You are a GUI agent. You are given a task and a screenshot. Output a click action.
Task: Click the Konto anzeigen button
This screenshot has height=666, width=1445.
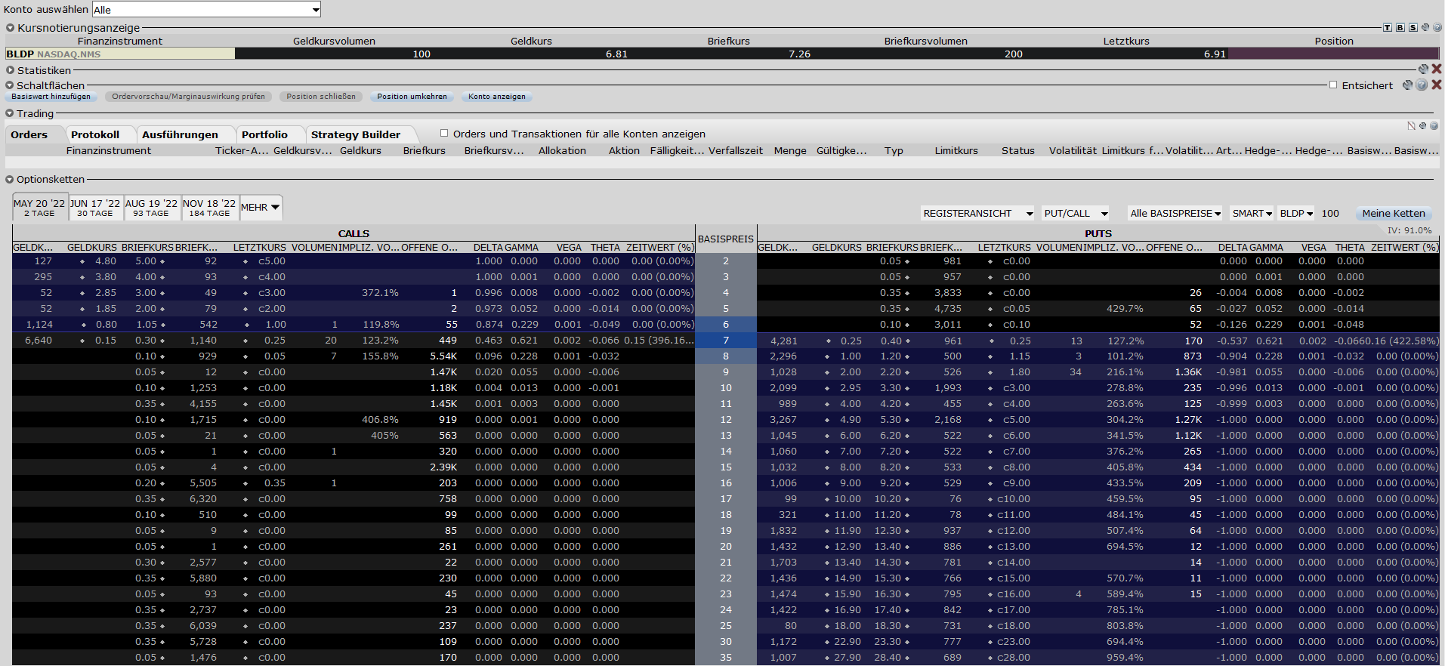[x=497, y=97]
